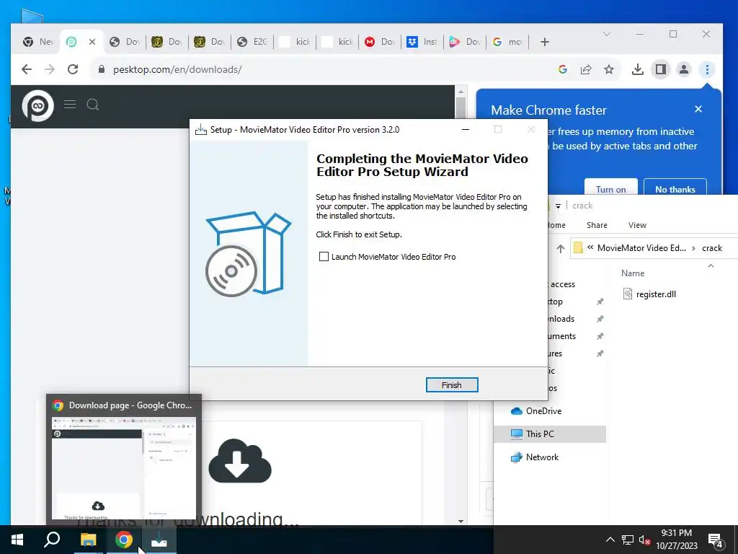
Task: Open the pesktop hamburger menu
Action: tap(70, 104)
